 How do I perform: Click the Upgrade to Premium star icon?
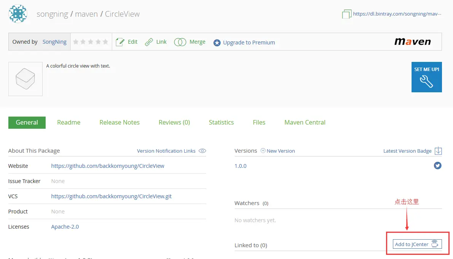tap(217, 43)
